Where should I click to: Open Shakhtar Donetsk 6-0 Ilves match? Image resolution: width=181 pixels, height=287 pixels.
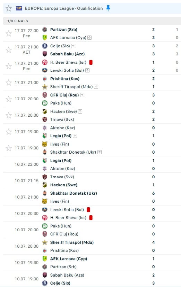92,197
